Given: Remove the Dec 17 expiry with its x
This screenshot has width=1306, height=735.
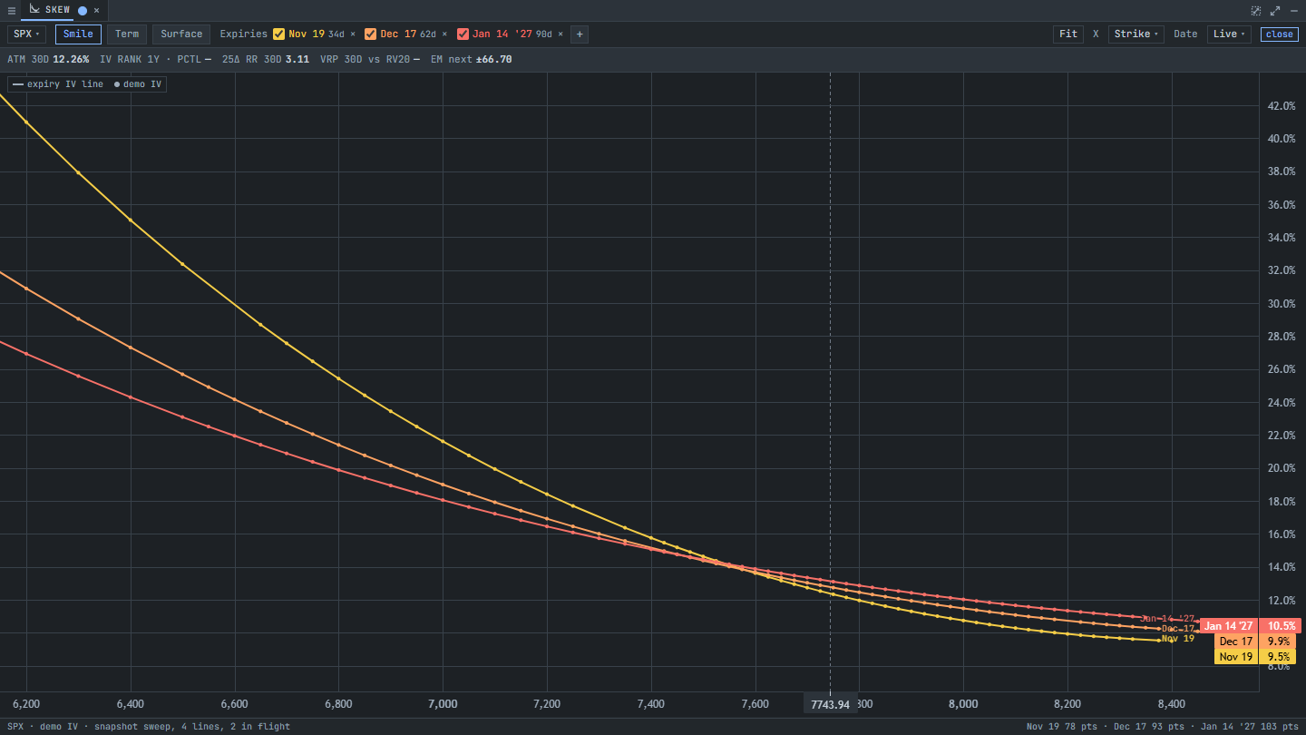Looking at the screenshot, I should (x=444, y=34).
